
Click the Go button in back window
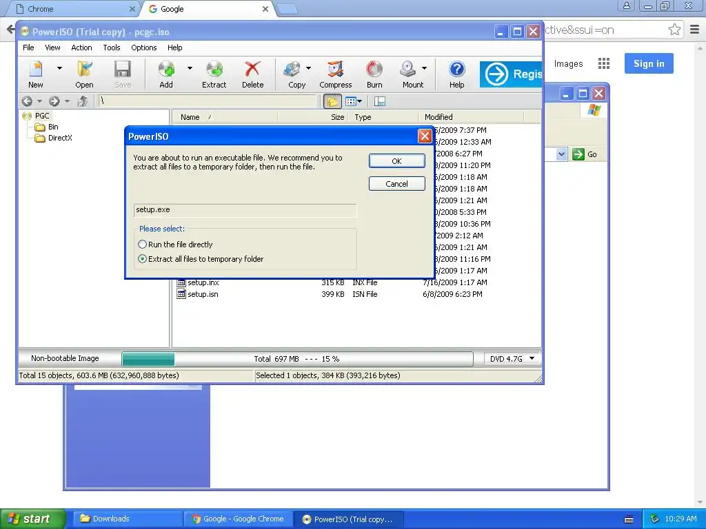coord(585,154)
